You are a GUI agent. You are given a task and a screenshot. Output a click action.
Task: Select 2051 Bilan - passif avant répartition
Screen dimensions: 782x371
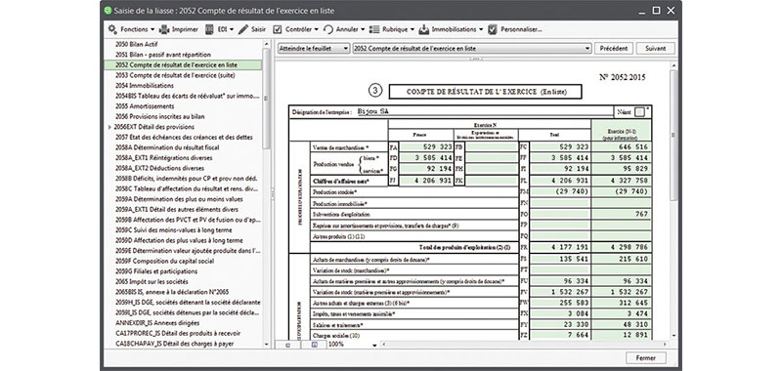(x=163, y=55)
